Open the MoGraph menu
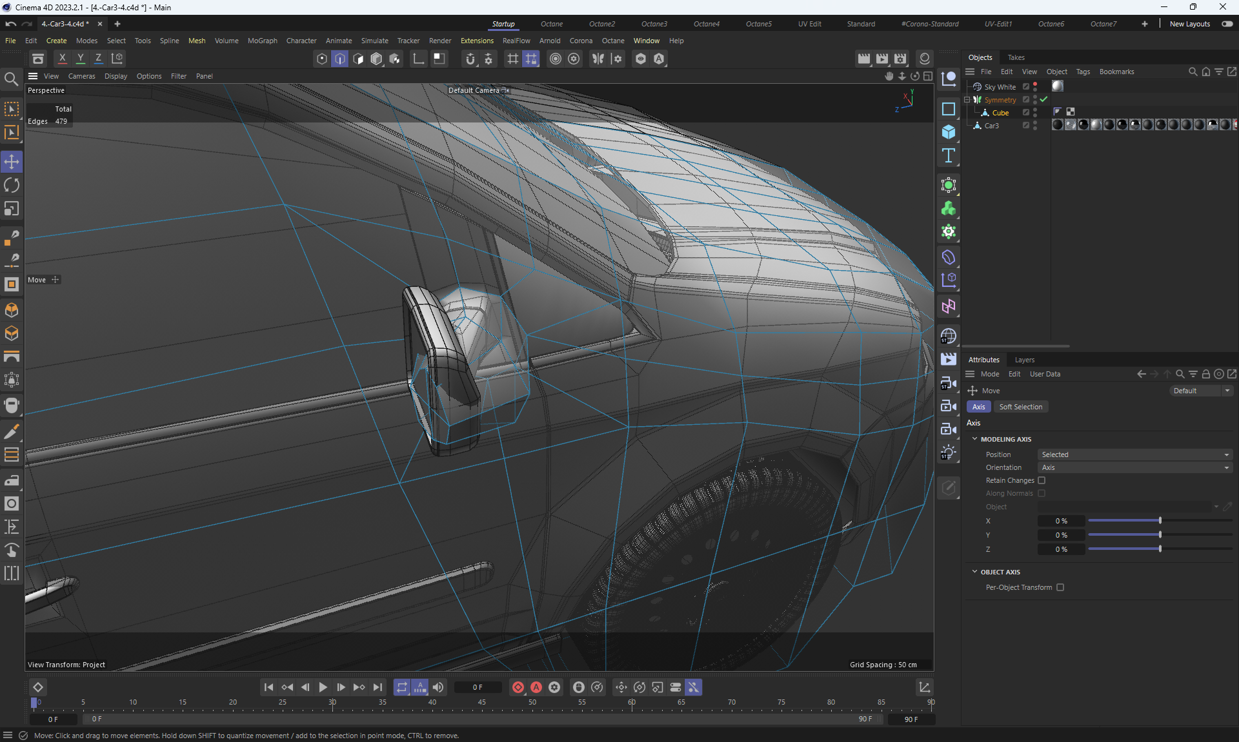The width and height of the screenshot is (1239, 742). coord(262,41)
